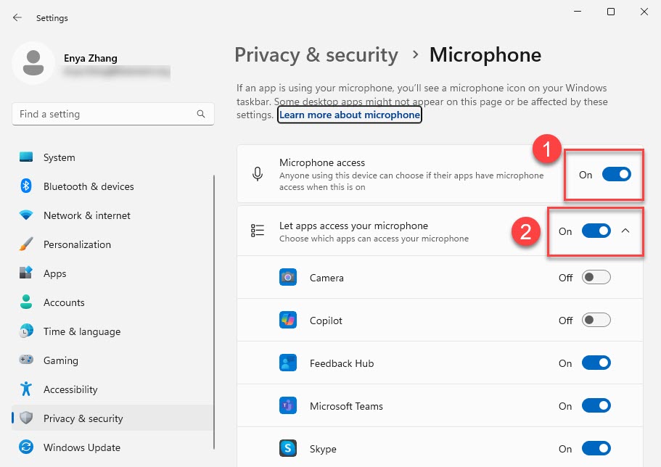
Task: Click the Skype app icon
Action: [x=288, y=449]
